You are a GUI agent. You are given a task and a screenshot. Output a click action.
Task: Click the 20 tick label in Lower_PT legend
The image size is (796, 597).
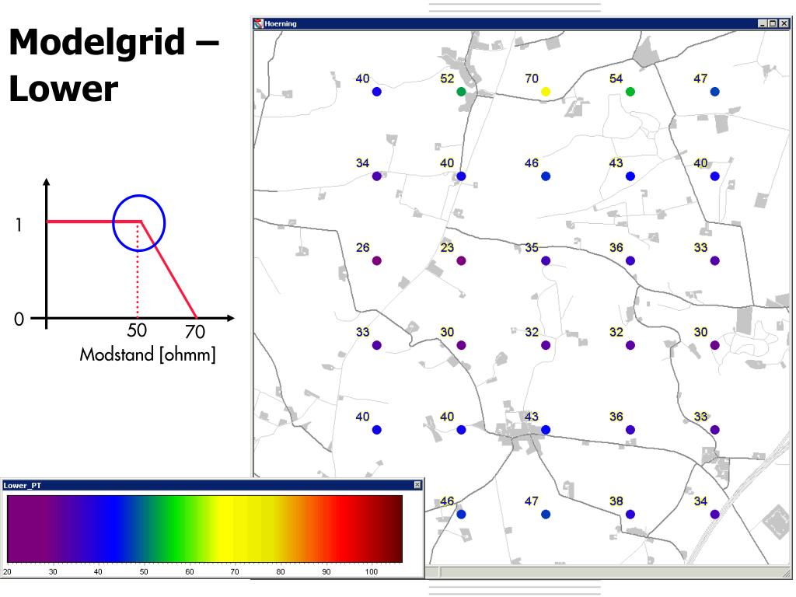pyautogui.click(x=7, y=571)
